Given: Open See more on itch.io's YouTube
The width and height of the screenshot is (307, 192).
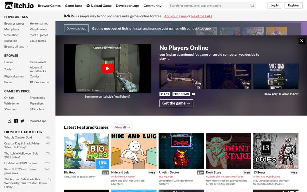Looking at the screenshot, I should pyautogui.click(x=107, y=96).
